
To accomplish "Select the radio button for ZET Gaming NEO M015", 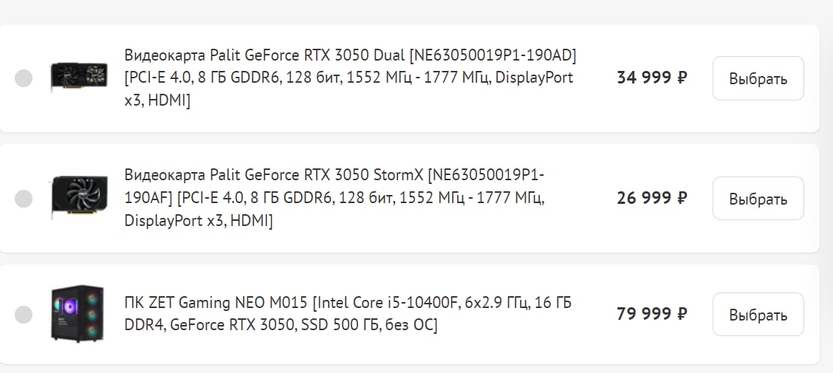I will pos(24,315).
